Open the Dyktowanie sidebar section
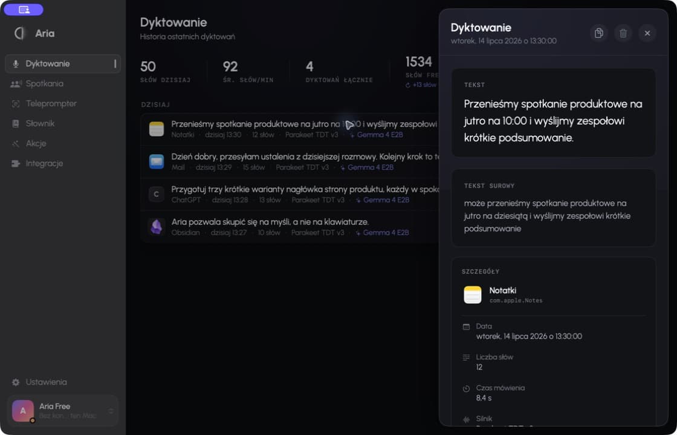Viewport: 677px width, 435px height. 63,64
